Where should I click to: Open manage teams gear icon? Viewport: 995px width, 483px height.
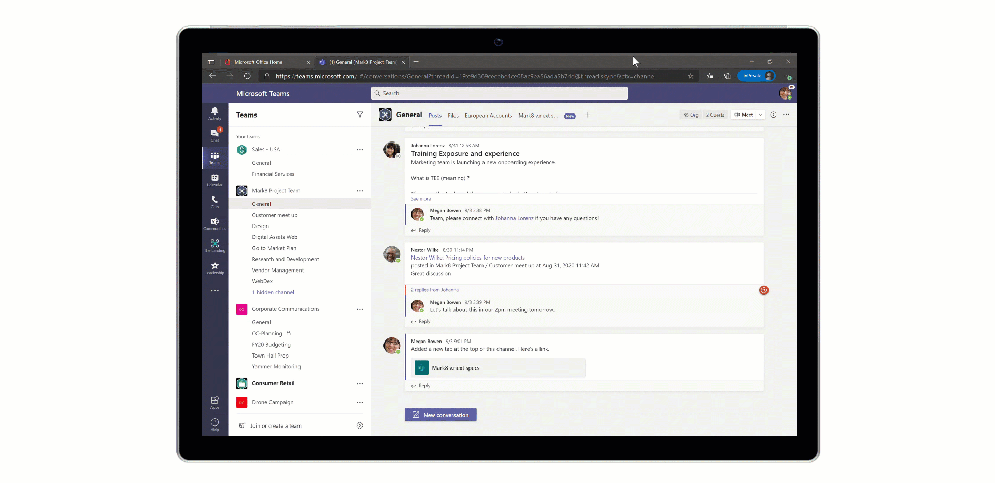tap(360, 425)
